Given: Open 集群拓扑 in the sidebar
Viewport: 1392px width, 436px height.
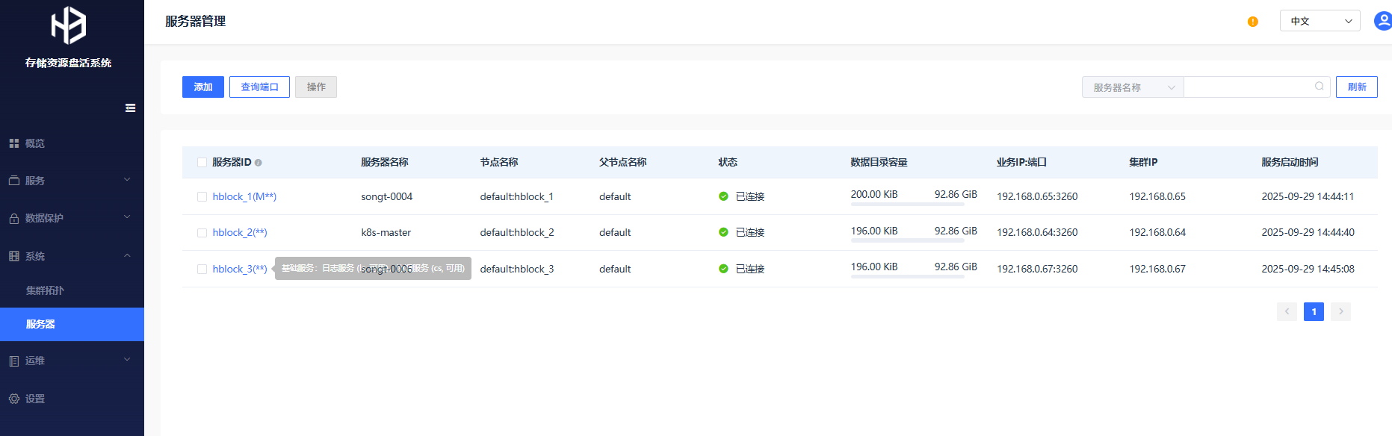Looking at the screenshot, I should click(45, 290).
